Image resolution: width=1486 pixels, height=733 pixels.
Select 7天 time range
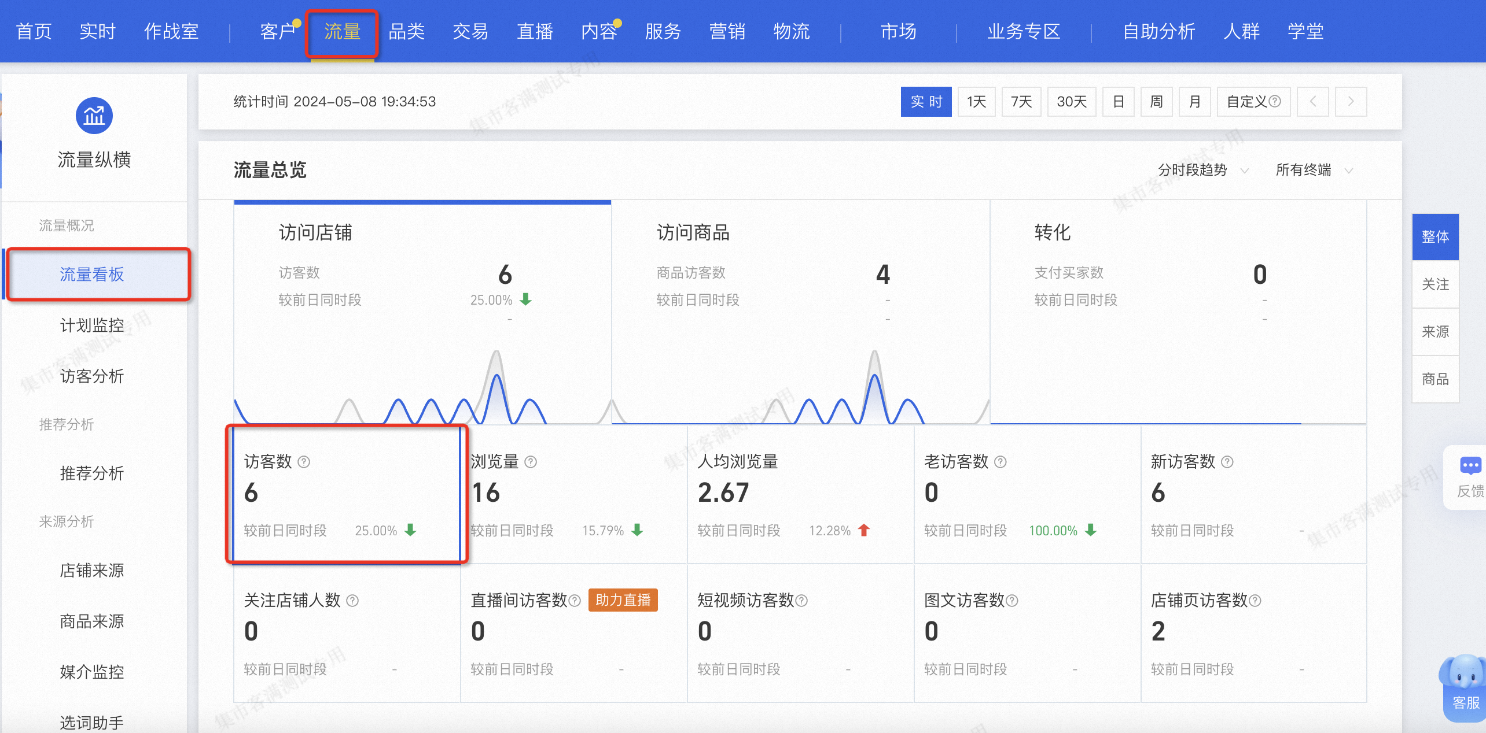pos(1022,102)
